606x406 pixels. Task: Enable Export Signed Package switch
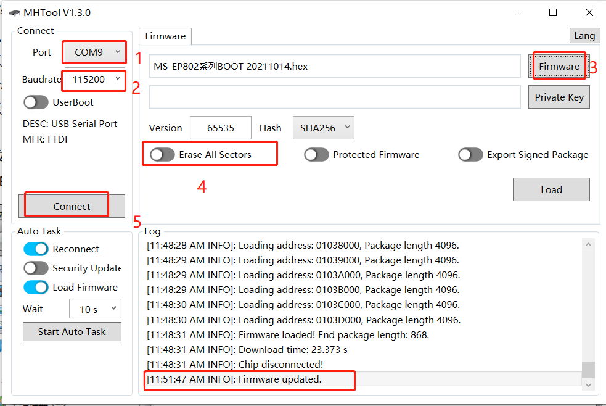[x=470, y=155]
